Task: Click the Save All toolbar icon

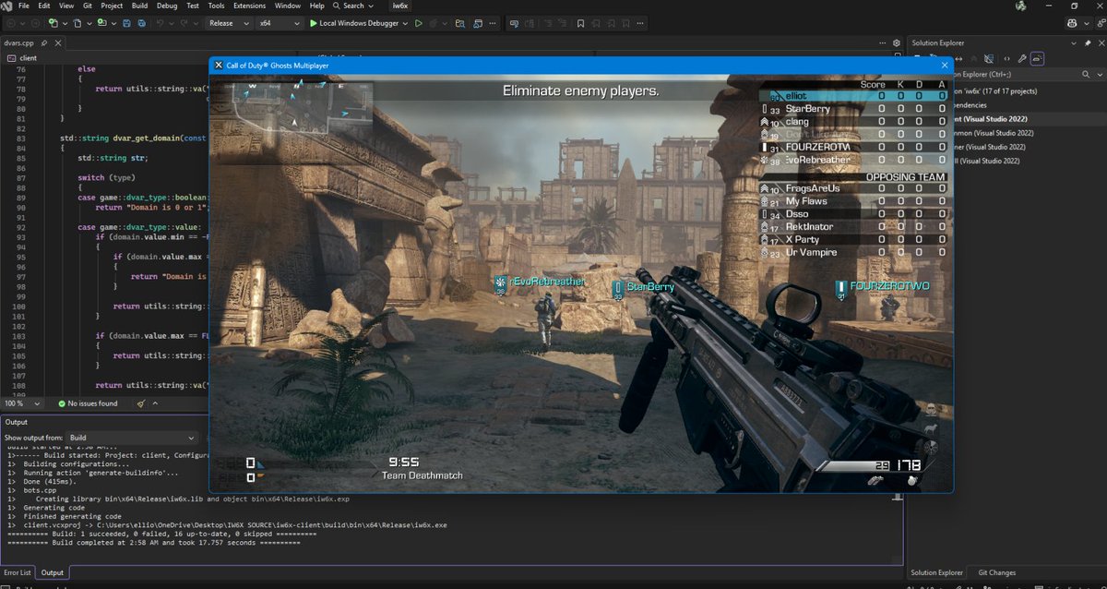Action: [x=142, y=22]
